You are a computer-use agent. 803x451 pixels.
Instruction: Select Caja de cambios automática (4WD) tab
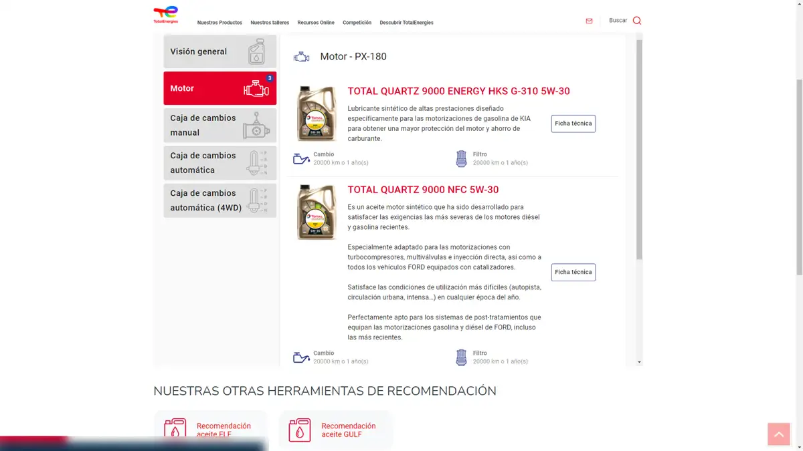tap(219, 200)
